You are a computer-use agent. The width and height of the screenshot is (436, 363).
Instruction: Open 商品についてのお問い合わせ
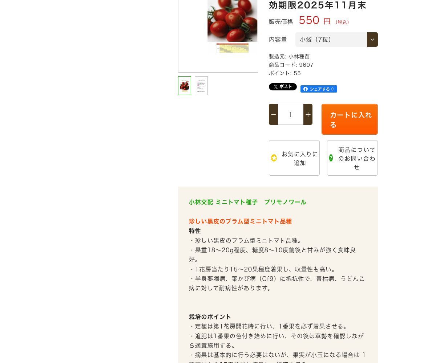[352, 158]
